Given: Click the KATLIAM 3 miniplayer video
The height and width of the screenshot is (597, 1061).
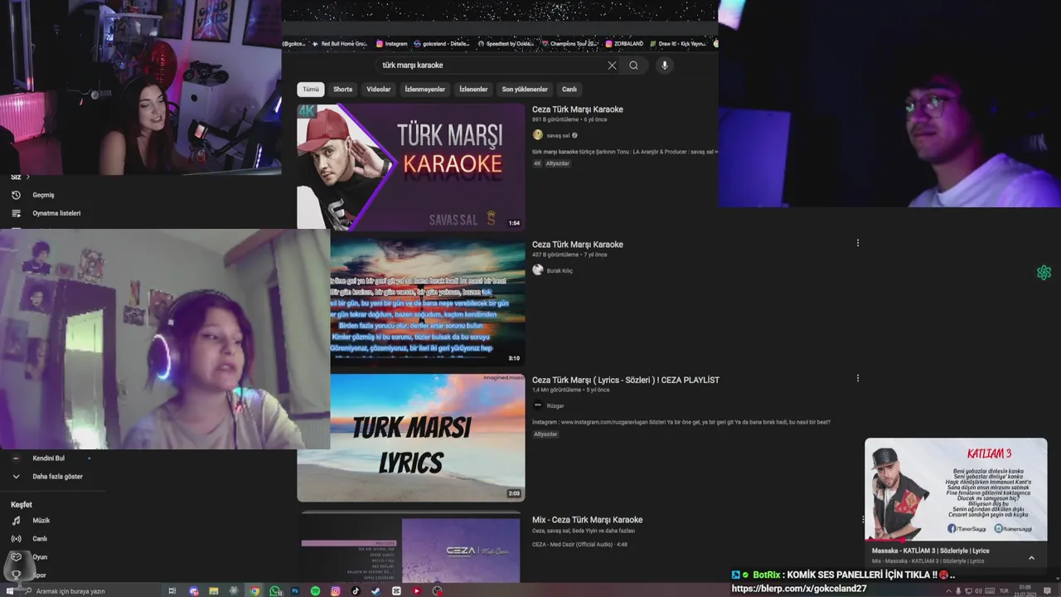Looking at the screenshot, I should 956,489.
